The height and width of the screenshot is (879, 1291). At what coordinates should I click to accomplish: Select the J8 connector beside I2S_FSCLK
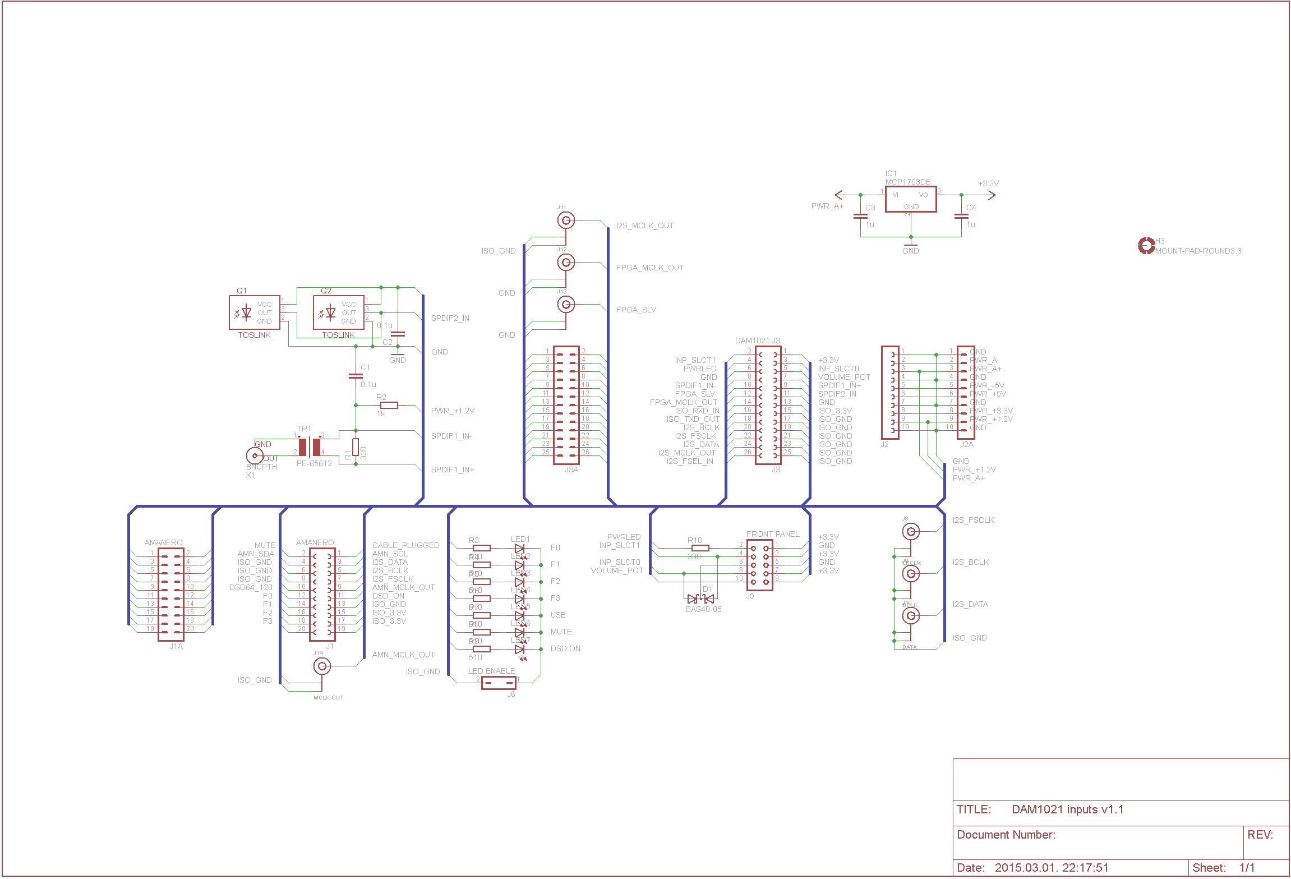(x=911, y=531)
